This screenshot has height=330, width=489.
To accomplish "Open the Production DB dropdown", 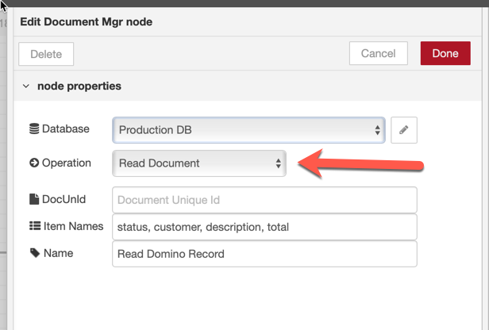I will 248,130.
